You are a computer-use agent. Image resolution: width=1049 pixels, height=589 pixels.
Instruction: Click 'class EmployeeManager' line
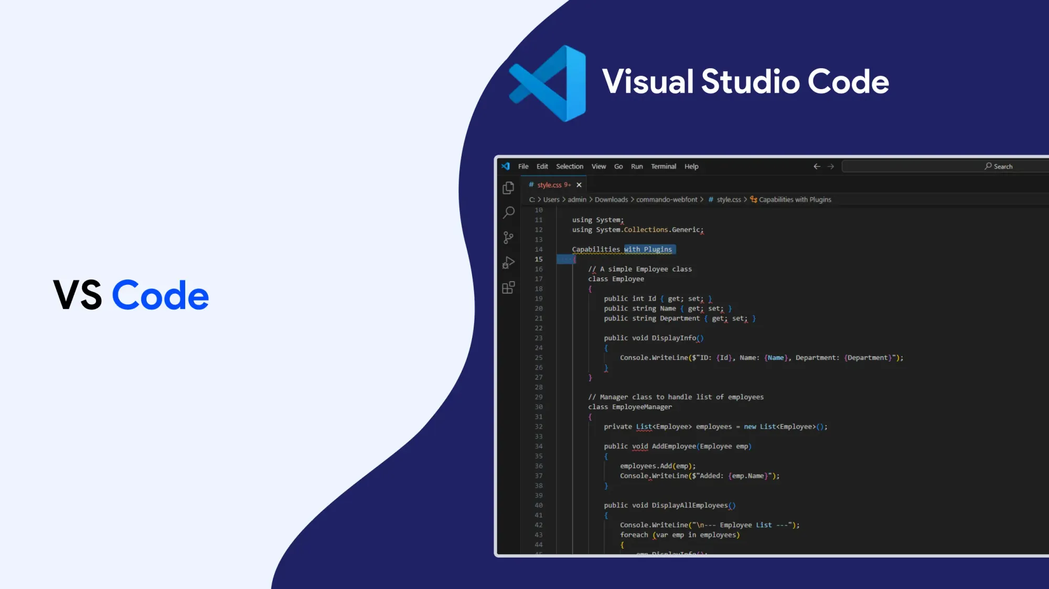click(630, 407)
